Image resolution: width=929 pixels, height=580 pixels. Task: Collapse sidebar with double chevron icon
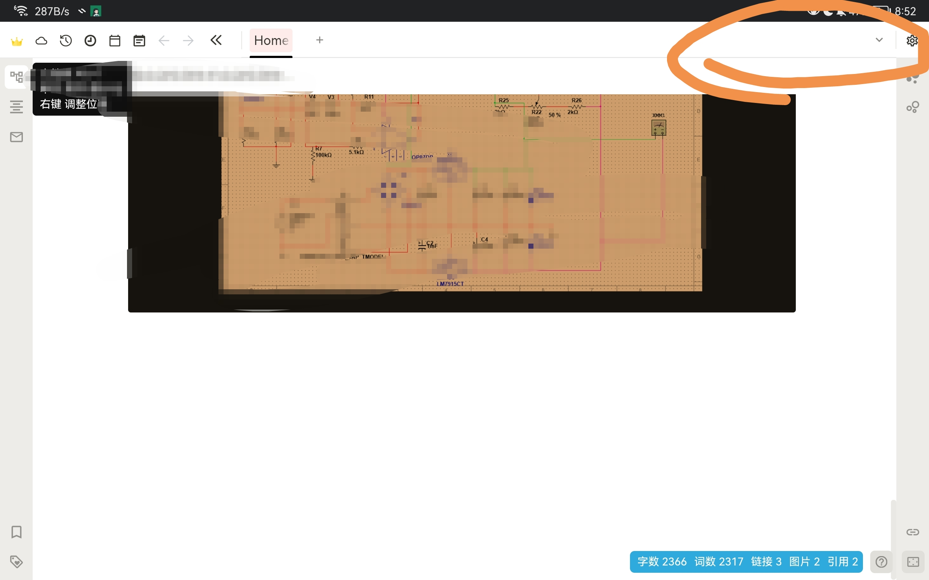click(216, 40)
